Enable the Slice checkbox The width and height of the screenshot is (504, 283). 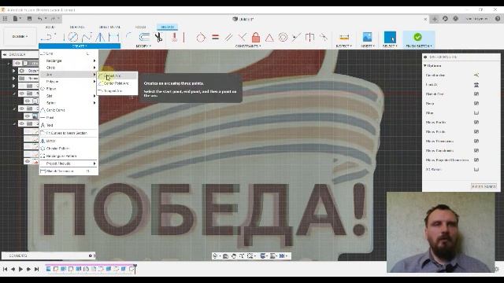(476, 113)
